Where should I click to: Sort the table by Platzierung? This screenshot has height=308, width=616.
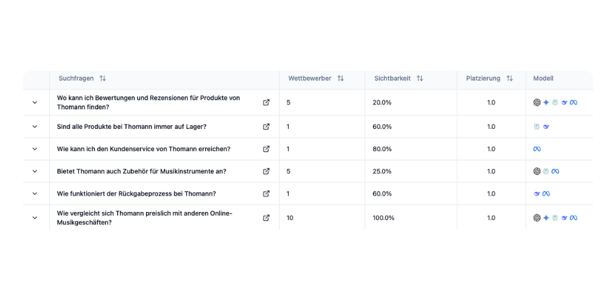tap(509, 79)
